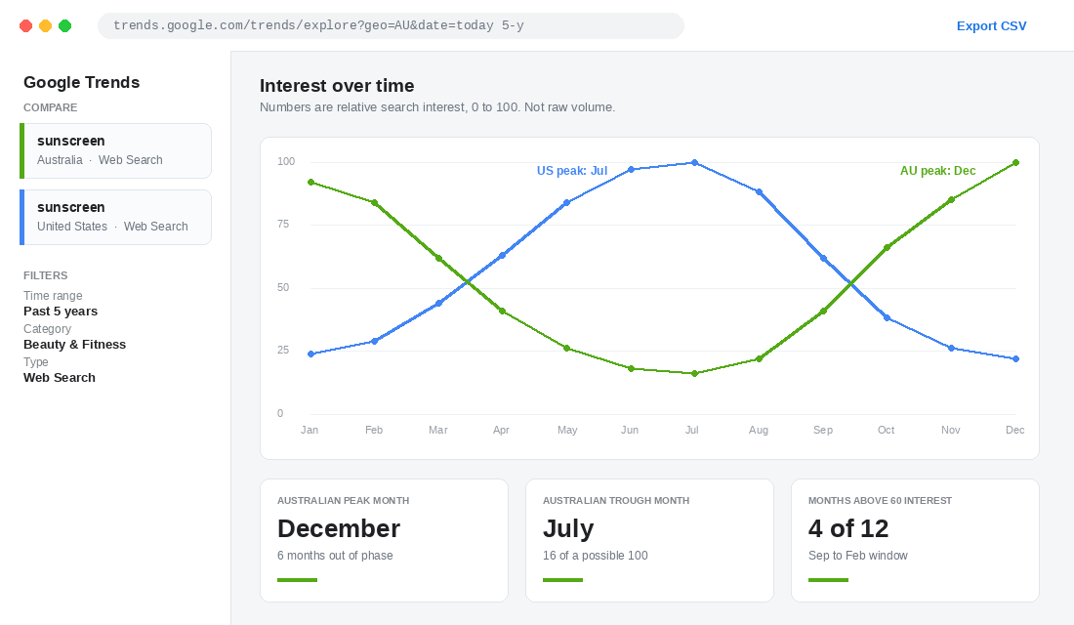The height and width of the screenshot is (625, 1074).
Task: Click the FILTERS section label
Action: 45,275
